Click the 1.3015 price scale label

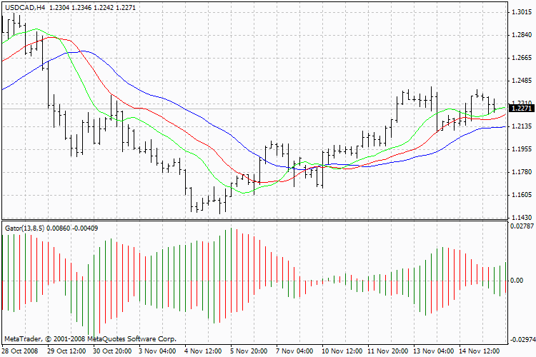tap(522, 12)
